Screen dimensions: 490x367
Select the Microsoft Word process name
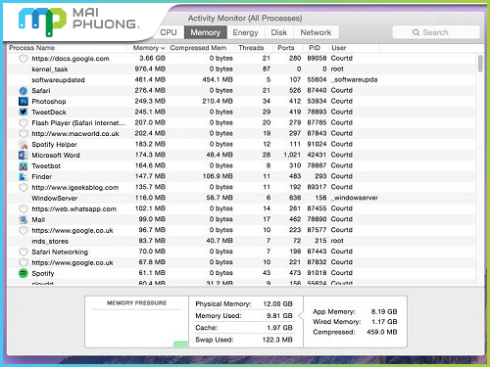[x=56, y=156]
